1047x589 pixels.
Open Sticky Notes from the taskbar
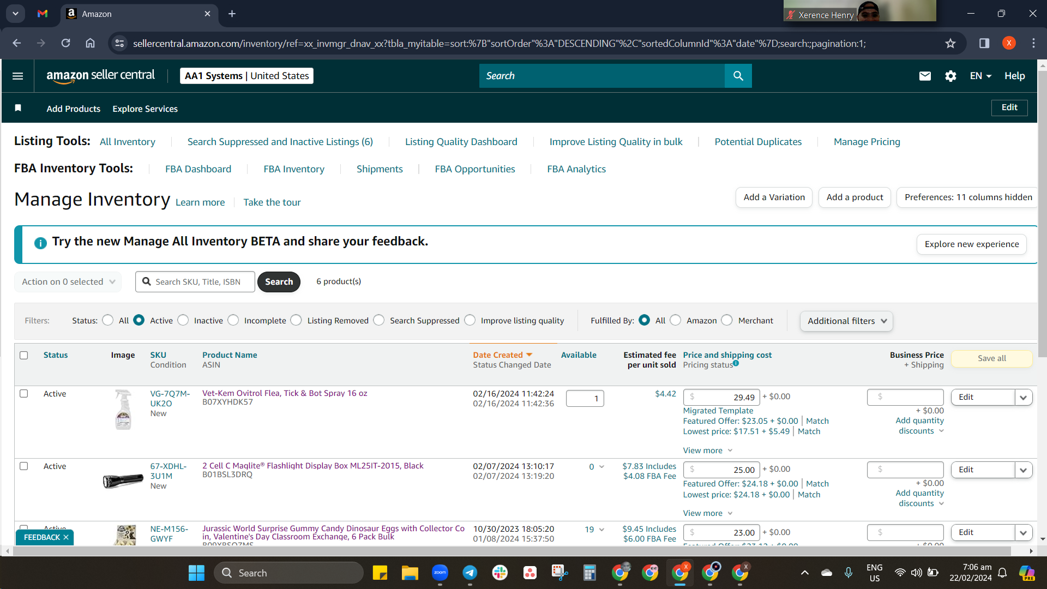click(380, 573)
